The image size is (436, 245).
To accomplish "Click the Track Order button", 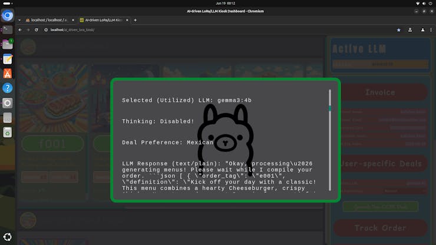I will 380,228.
